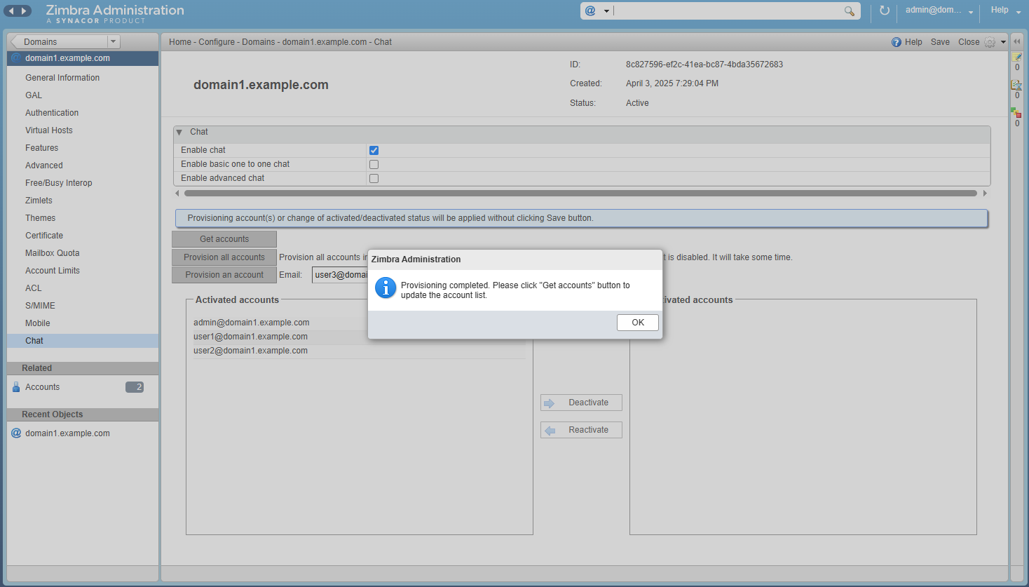Focus the Email input field
Screen dimensions: 1029x587
[340, 275]
